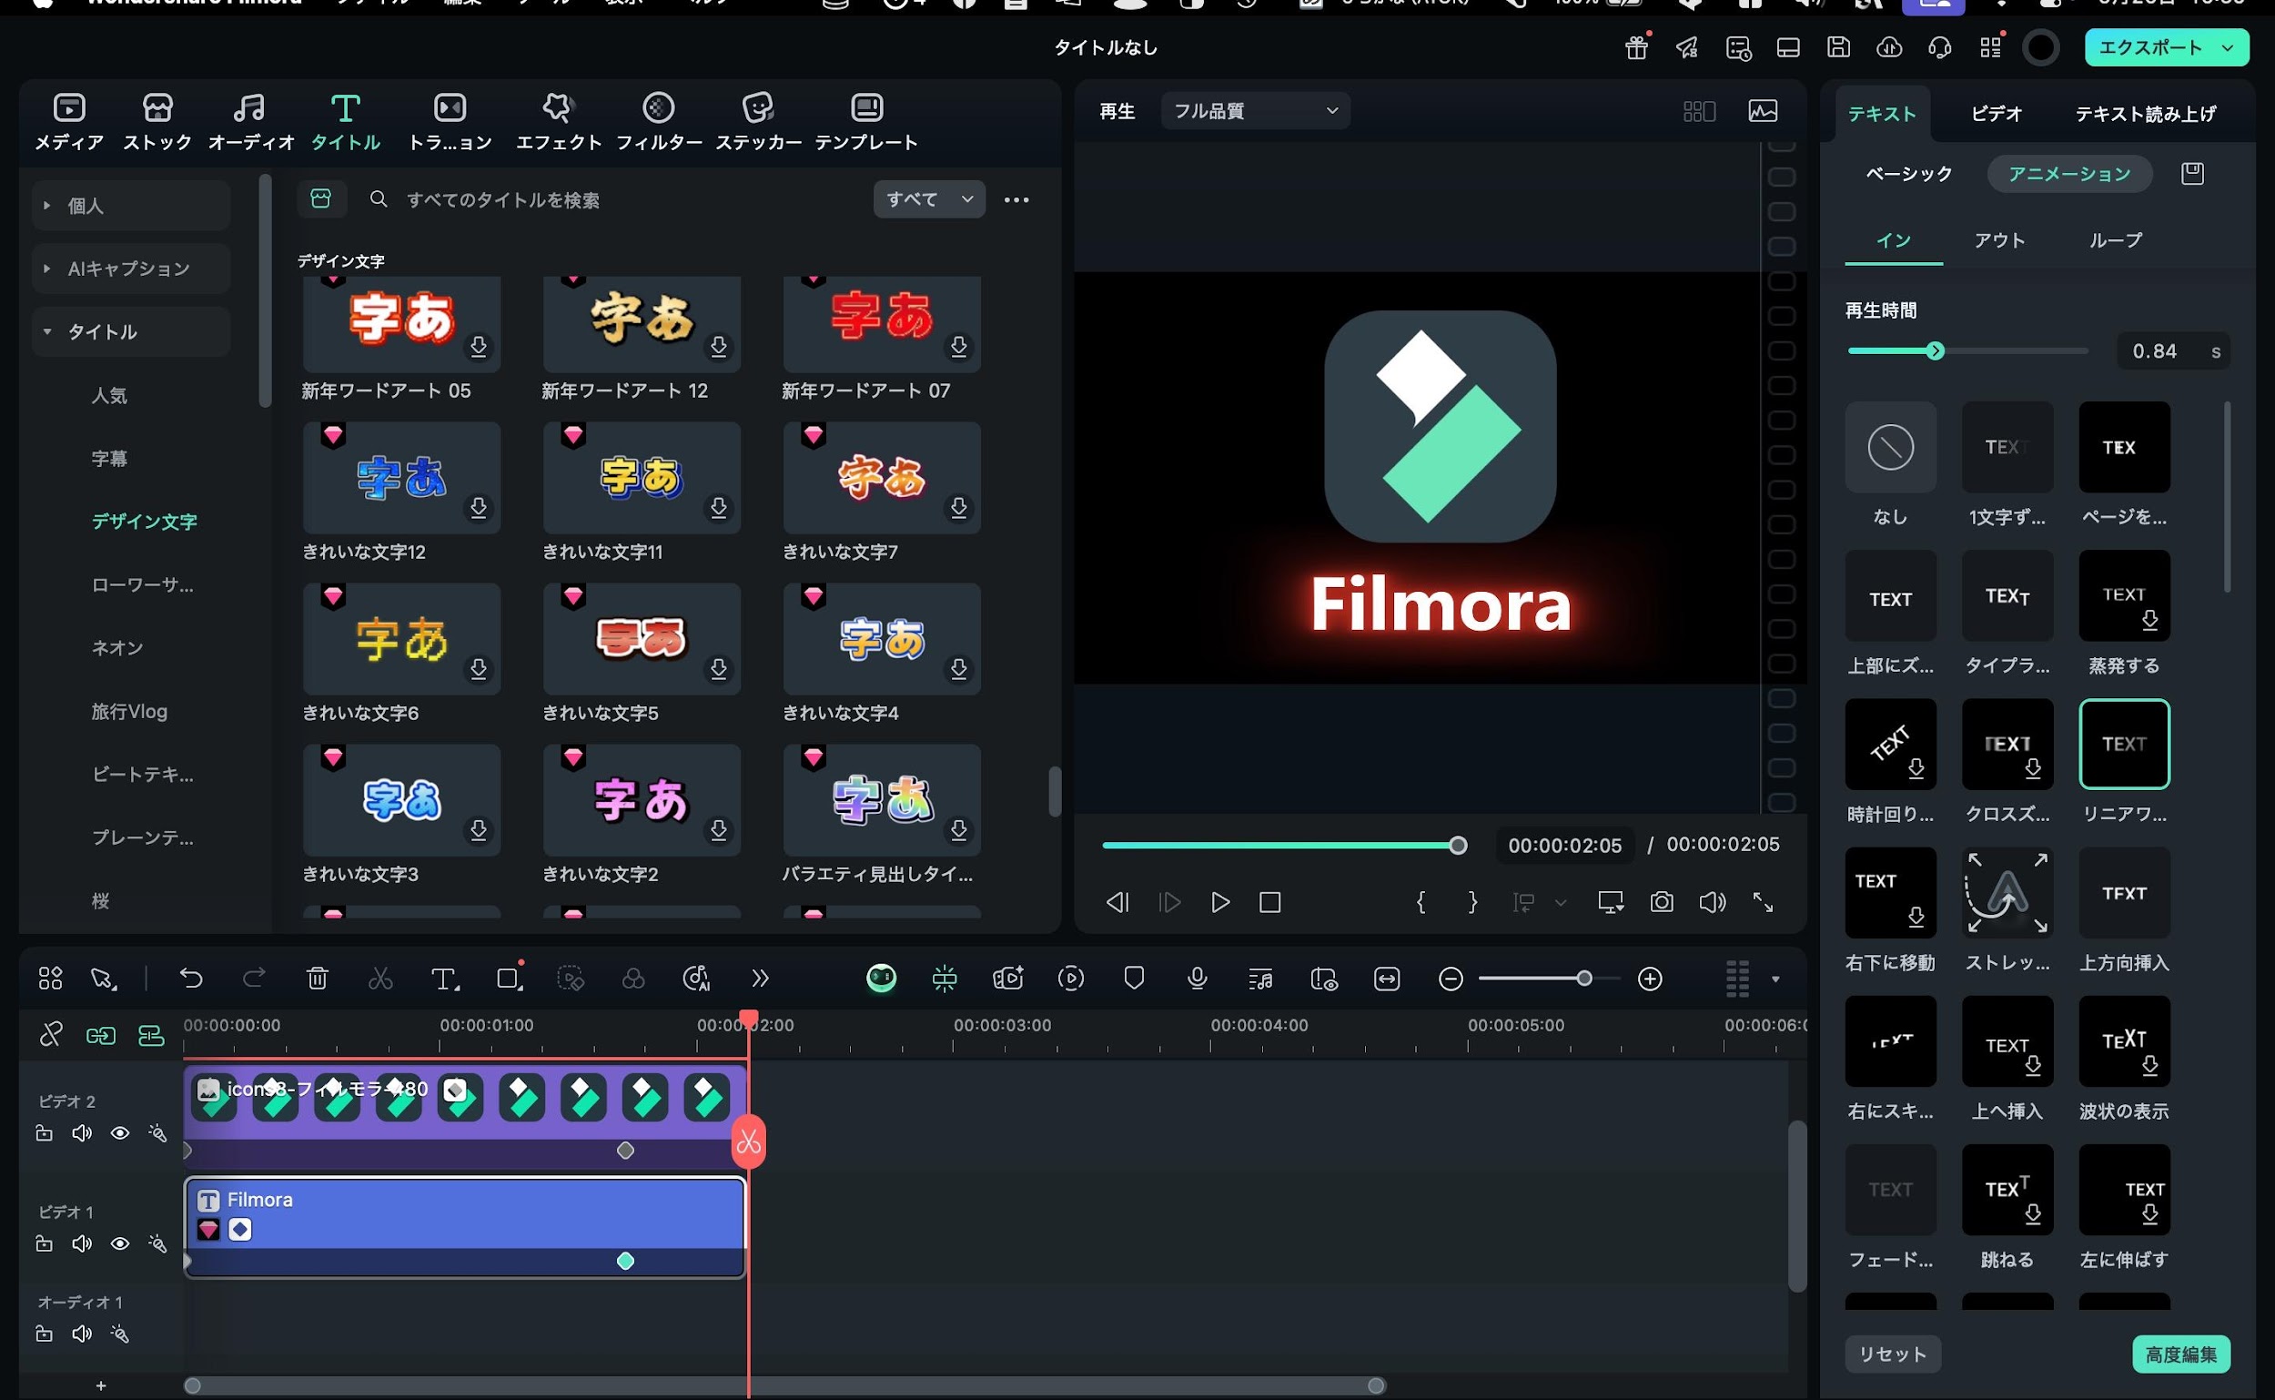Image resolution: width=2275 pixels, height=1400 pixels.
Task: Switch to テキスト読み上げ tab
Action: point(2145,114)
